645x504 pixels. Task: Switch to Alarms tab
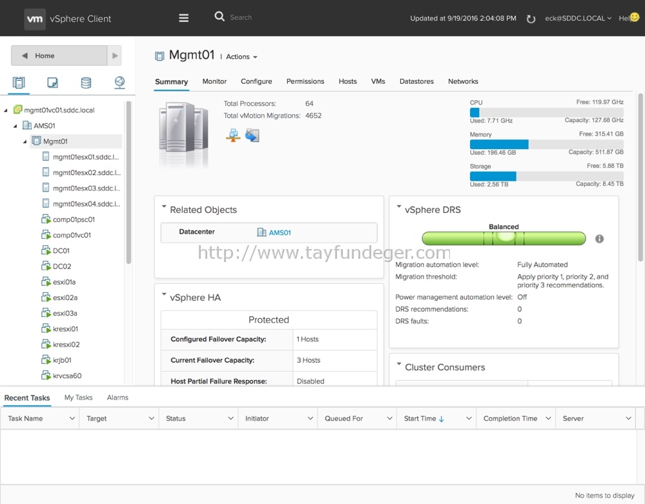(x=118, y=398)
